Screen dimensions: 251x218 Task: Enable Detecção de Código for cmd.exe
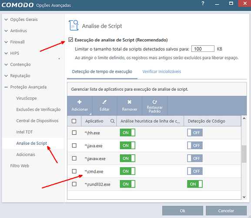(195, 171)
